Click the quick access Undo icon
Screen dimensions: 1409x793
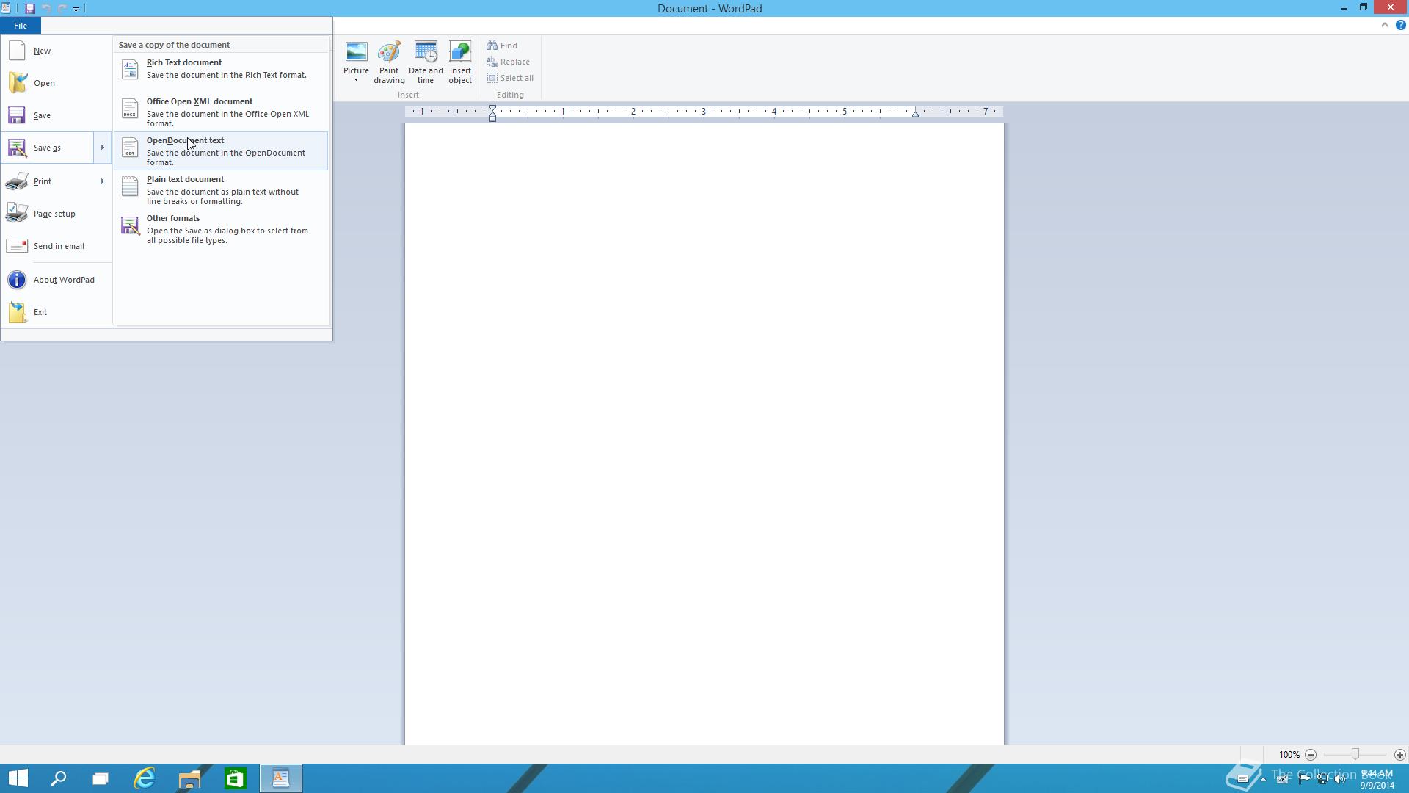point(46,9)
